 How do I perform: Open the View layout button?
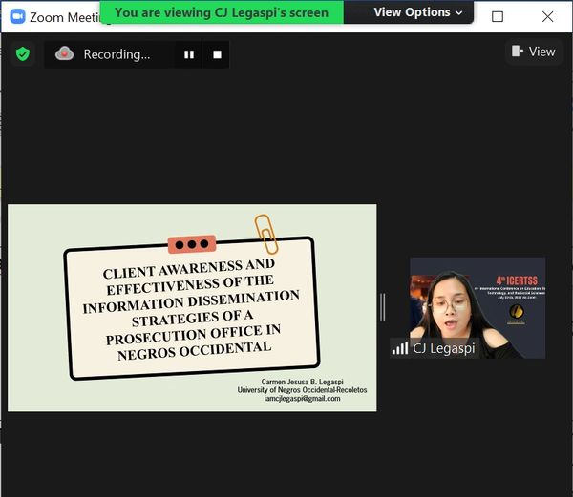pyautogui.click(x=533, y=52)
